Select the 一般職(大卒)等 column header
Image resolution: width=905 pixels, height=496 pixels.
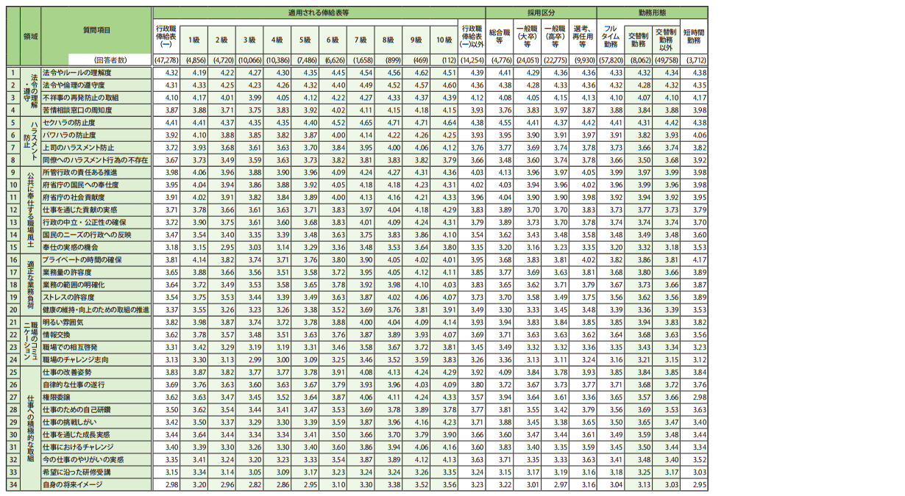[528, 37]
